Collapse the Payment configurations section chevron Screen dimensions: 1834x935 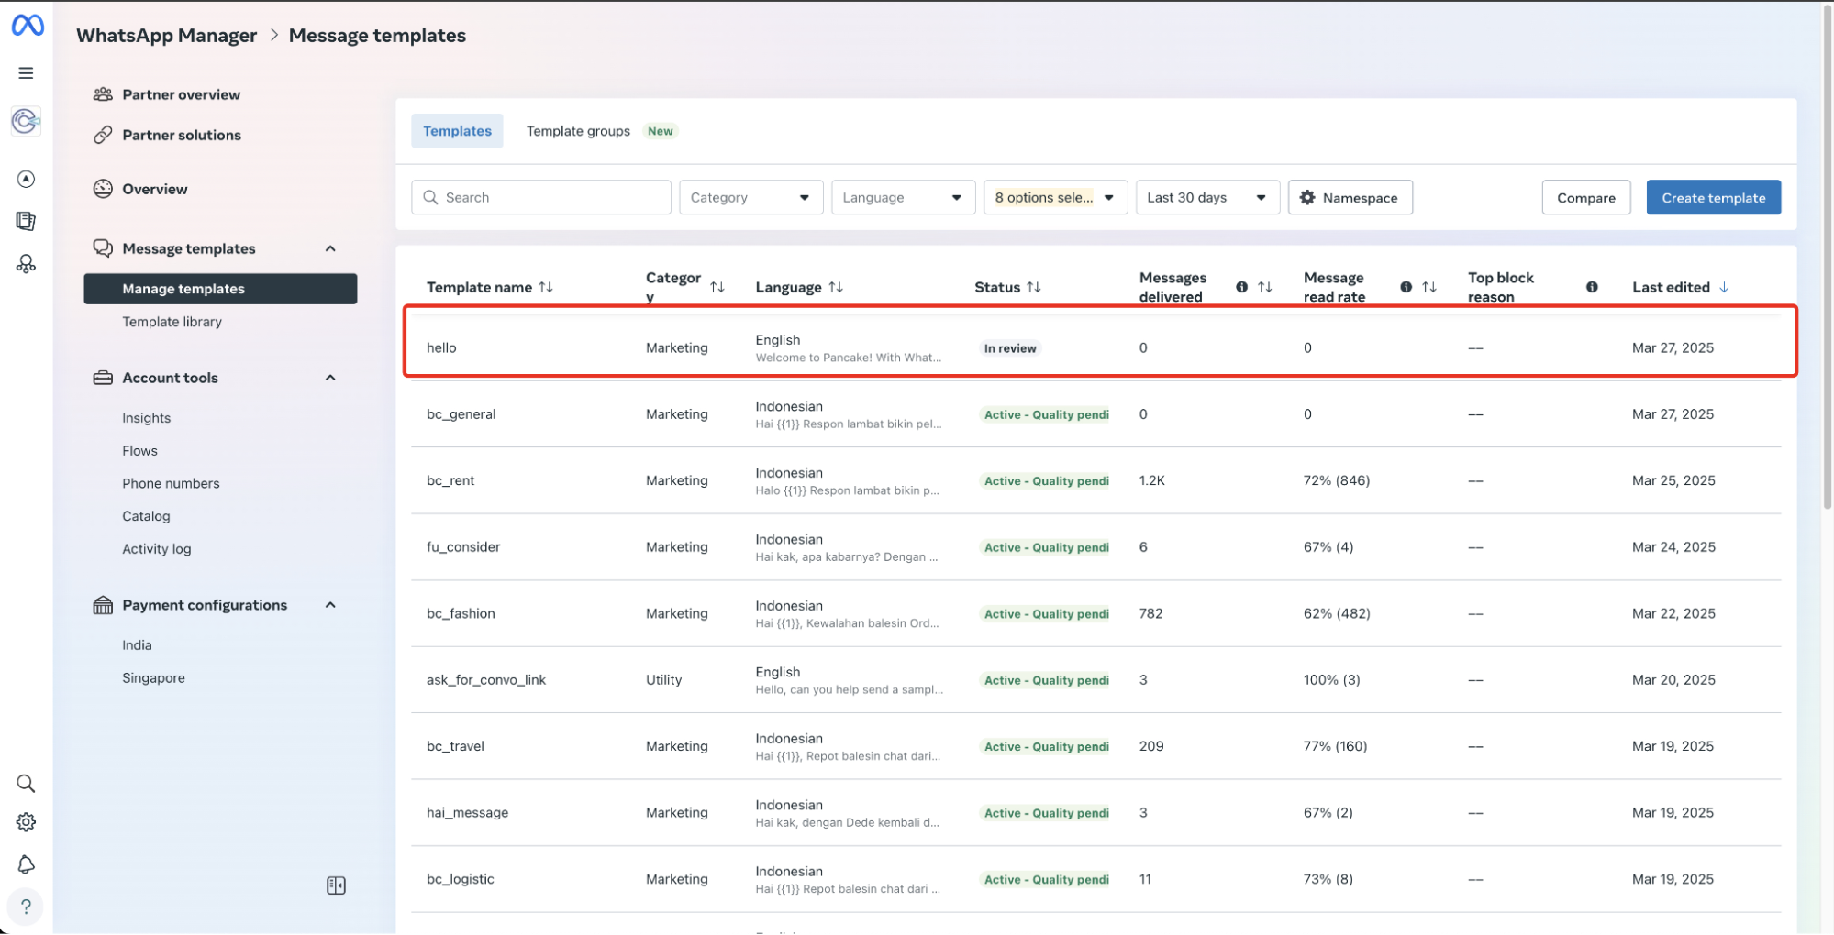coord(330,605)
